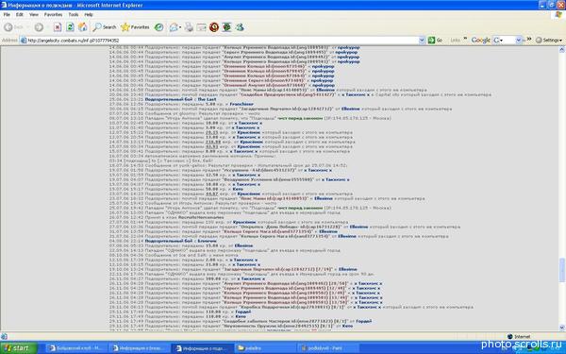
Task: Click the Forward navigation arrow
Action: 40,27
